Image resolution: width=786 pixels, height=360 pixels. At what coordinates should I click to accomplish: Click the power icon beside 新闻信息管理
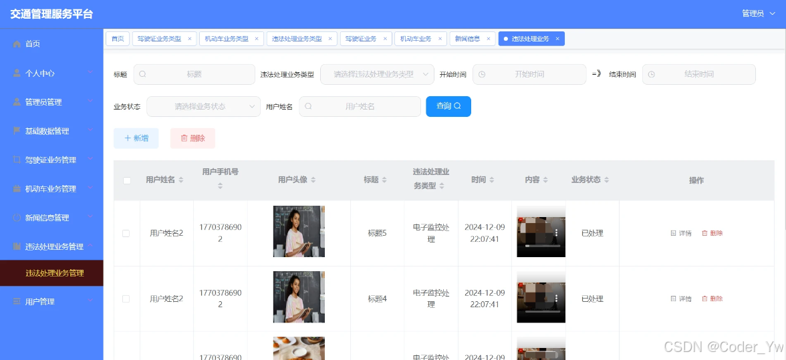[x=17, y=218]
